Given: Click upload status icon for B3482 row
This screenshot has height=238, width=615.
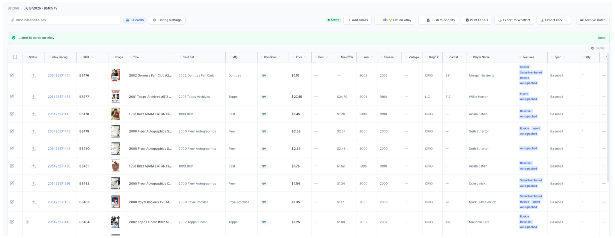Looking at the screenshot, I should pos(33,184).
